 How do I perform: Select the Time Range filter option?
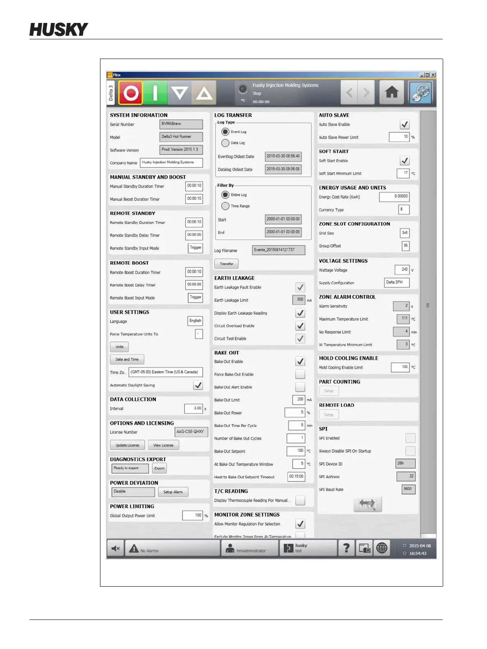pos(225,206)
